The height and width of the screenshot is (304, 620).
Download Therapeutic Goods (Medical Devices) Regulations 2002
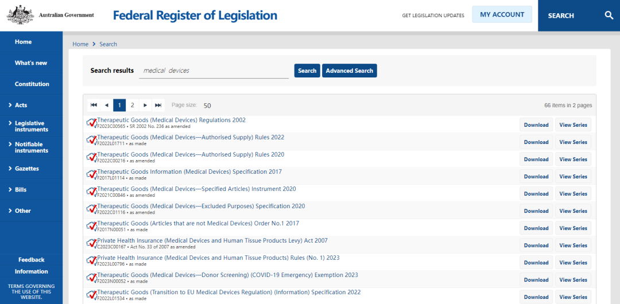(x=536, y=125)
